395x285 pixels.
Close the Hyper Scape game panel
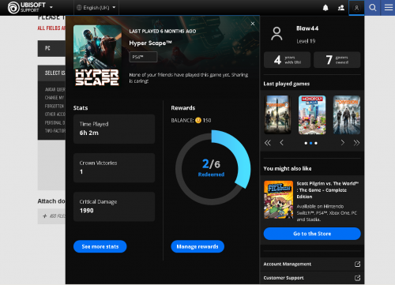tap(253, 24)
